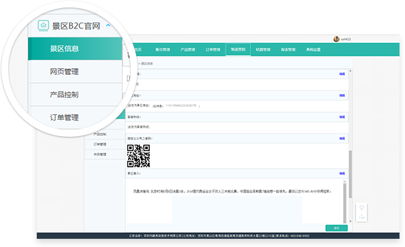Collapse the 景区B2C官网 menu chevron
Viewport: 405px width, 247px height.
click(108, 25)
